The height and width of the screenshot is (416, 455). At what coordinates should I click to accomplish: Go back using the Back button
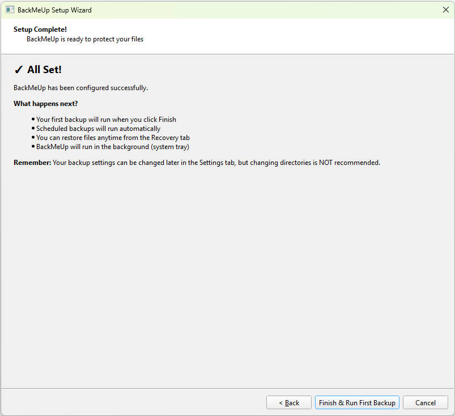point(289,402)
